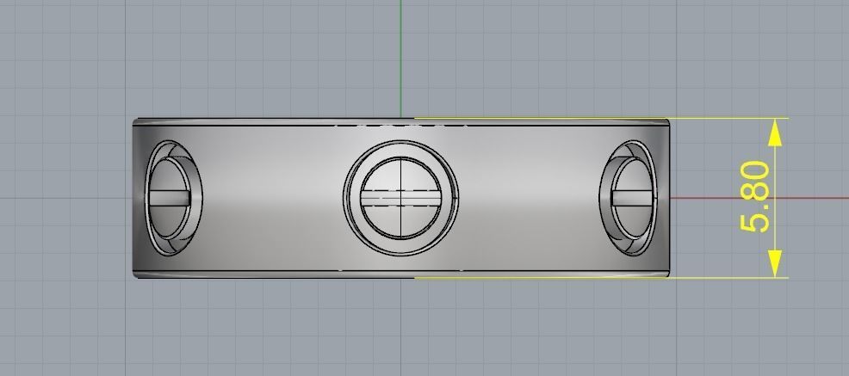Select the lower dimension arrowhead
Viewport: 849px width, 376px height.
(775, 263)
